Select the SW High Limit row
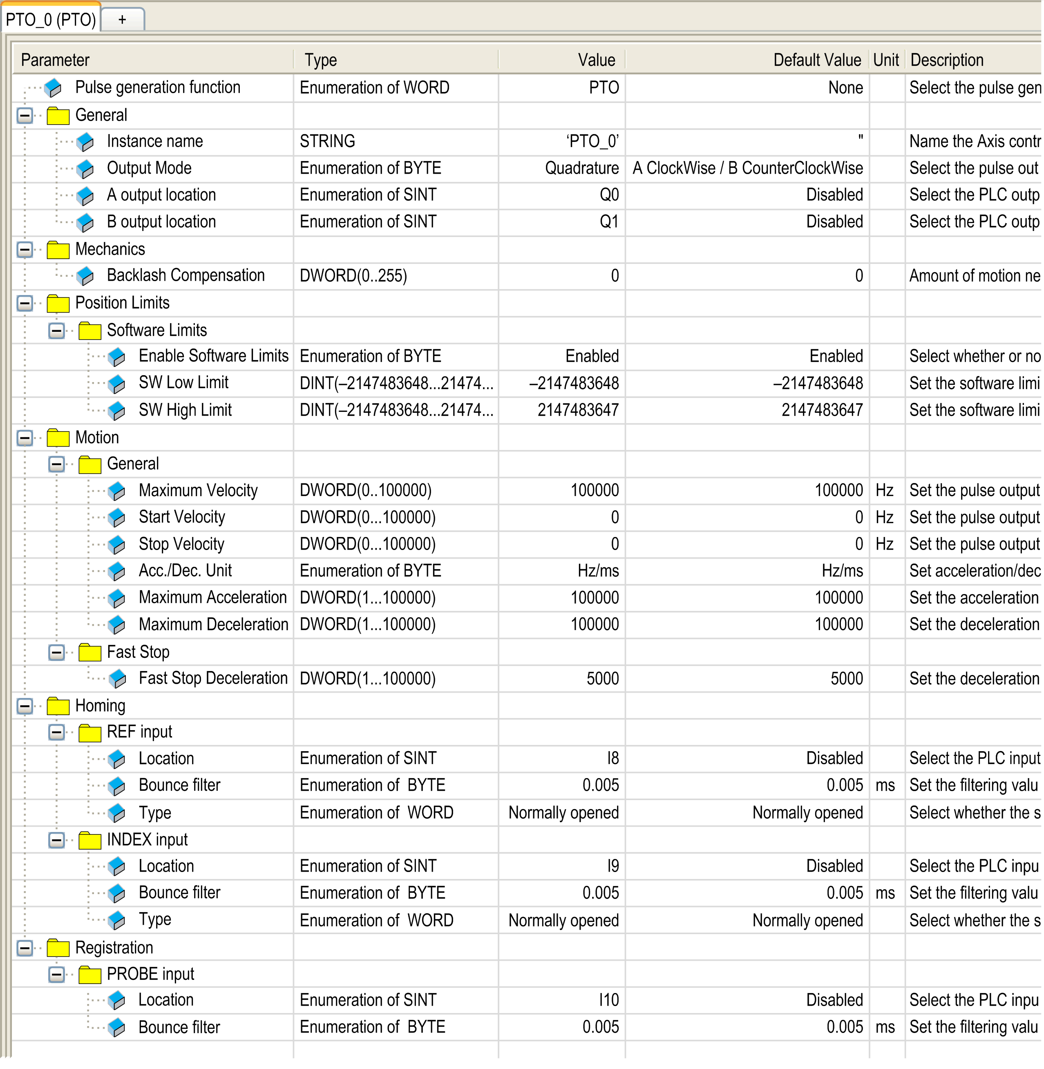The width and height of the screenshot is (1044, 1069). (x=186, y=410)
